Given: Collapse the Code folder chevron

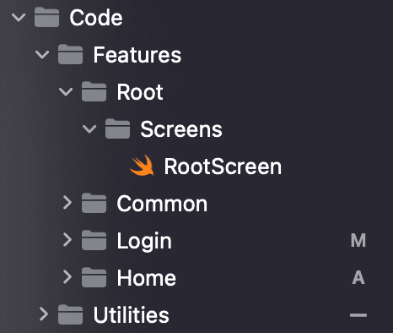Looking at the screenshot, I should click(x=19, y=18).
